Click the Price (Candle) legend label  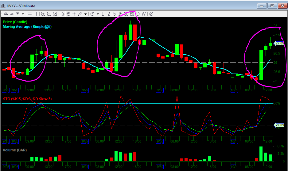[x=15, y=22]
